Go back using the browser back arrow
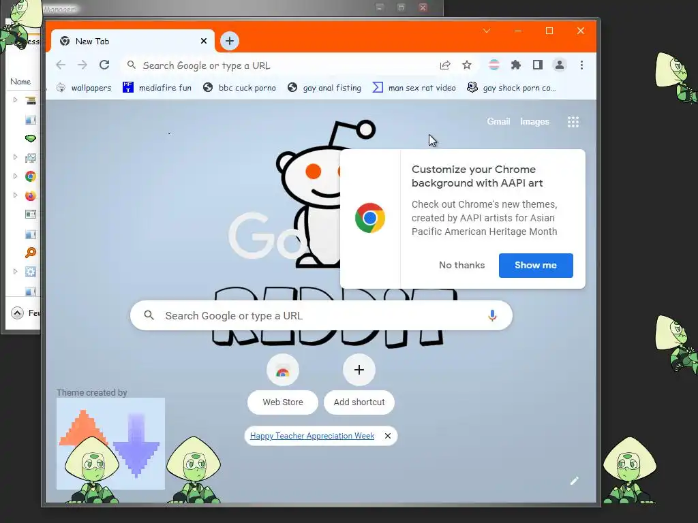The image size is (698, 523). (61, 65)
